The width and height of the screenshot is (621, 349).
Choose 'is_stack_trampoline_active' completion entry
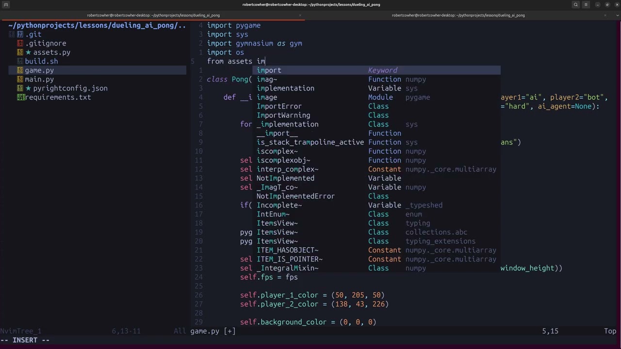tap(376, 142)
